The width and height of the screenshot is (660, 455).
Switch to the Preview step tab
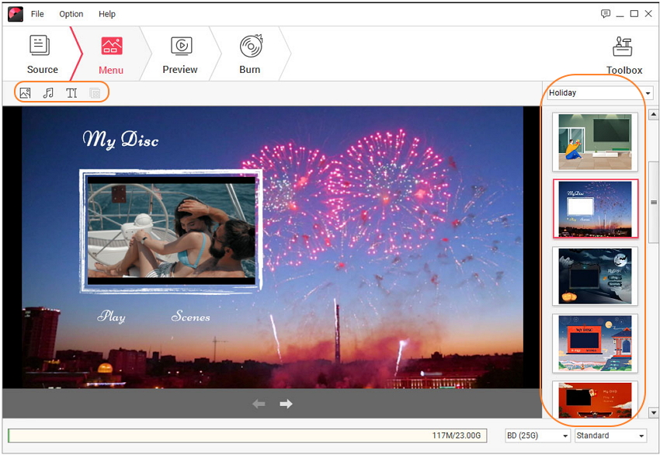(180, 54)
